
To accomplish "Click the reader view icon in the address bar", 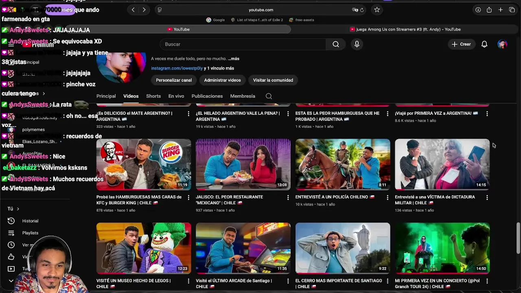I will click(160, 10).
